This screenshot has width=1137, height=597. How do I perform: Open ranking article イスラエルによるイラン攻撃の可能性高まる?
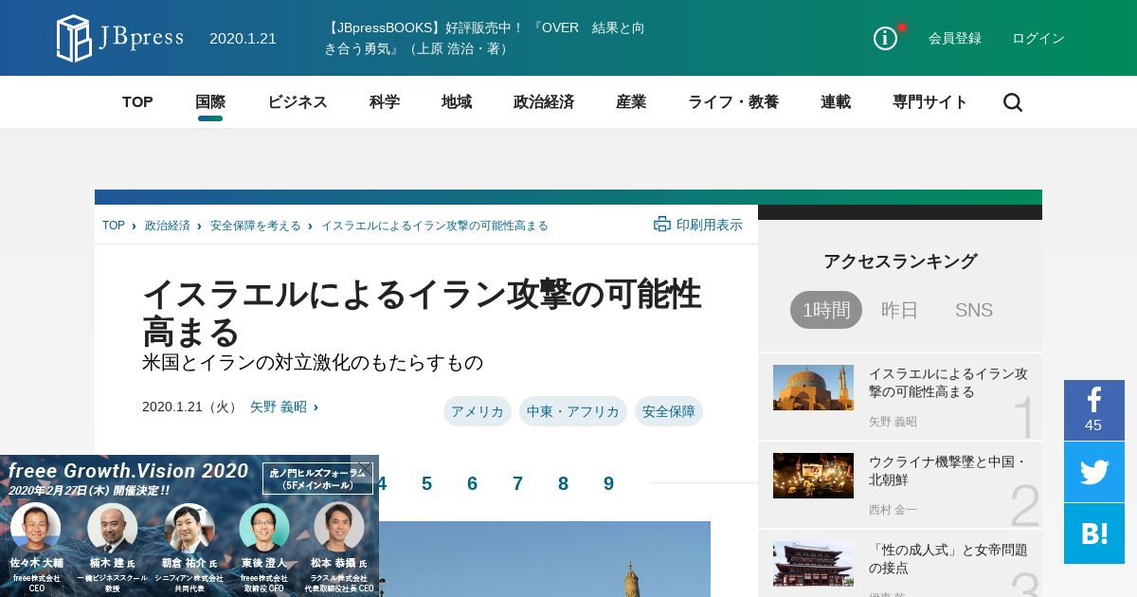click(x=948, y=383)
